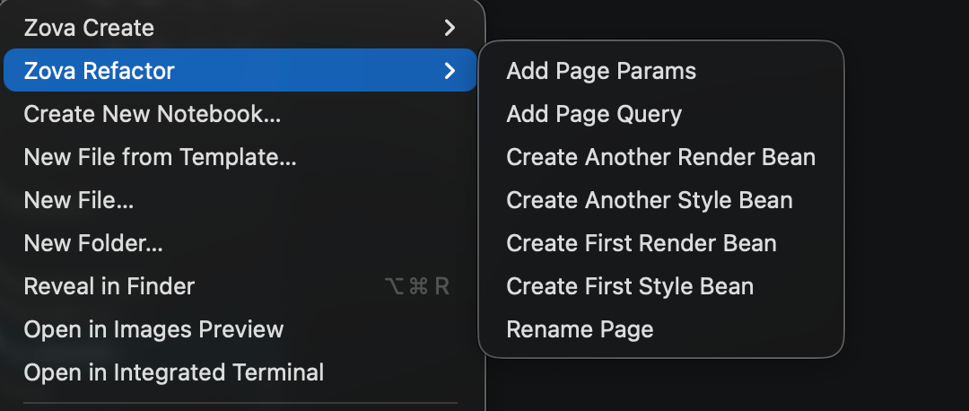
Task: Choose Create New Notebook... from the menu
Action: 153,114
